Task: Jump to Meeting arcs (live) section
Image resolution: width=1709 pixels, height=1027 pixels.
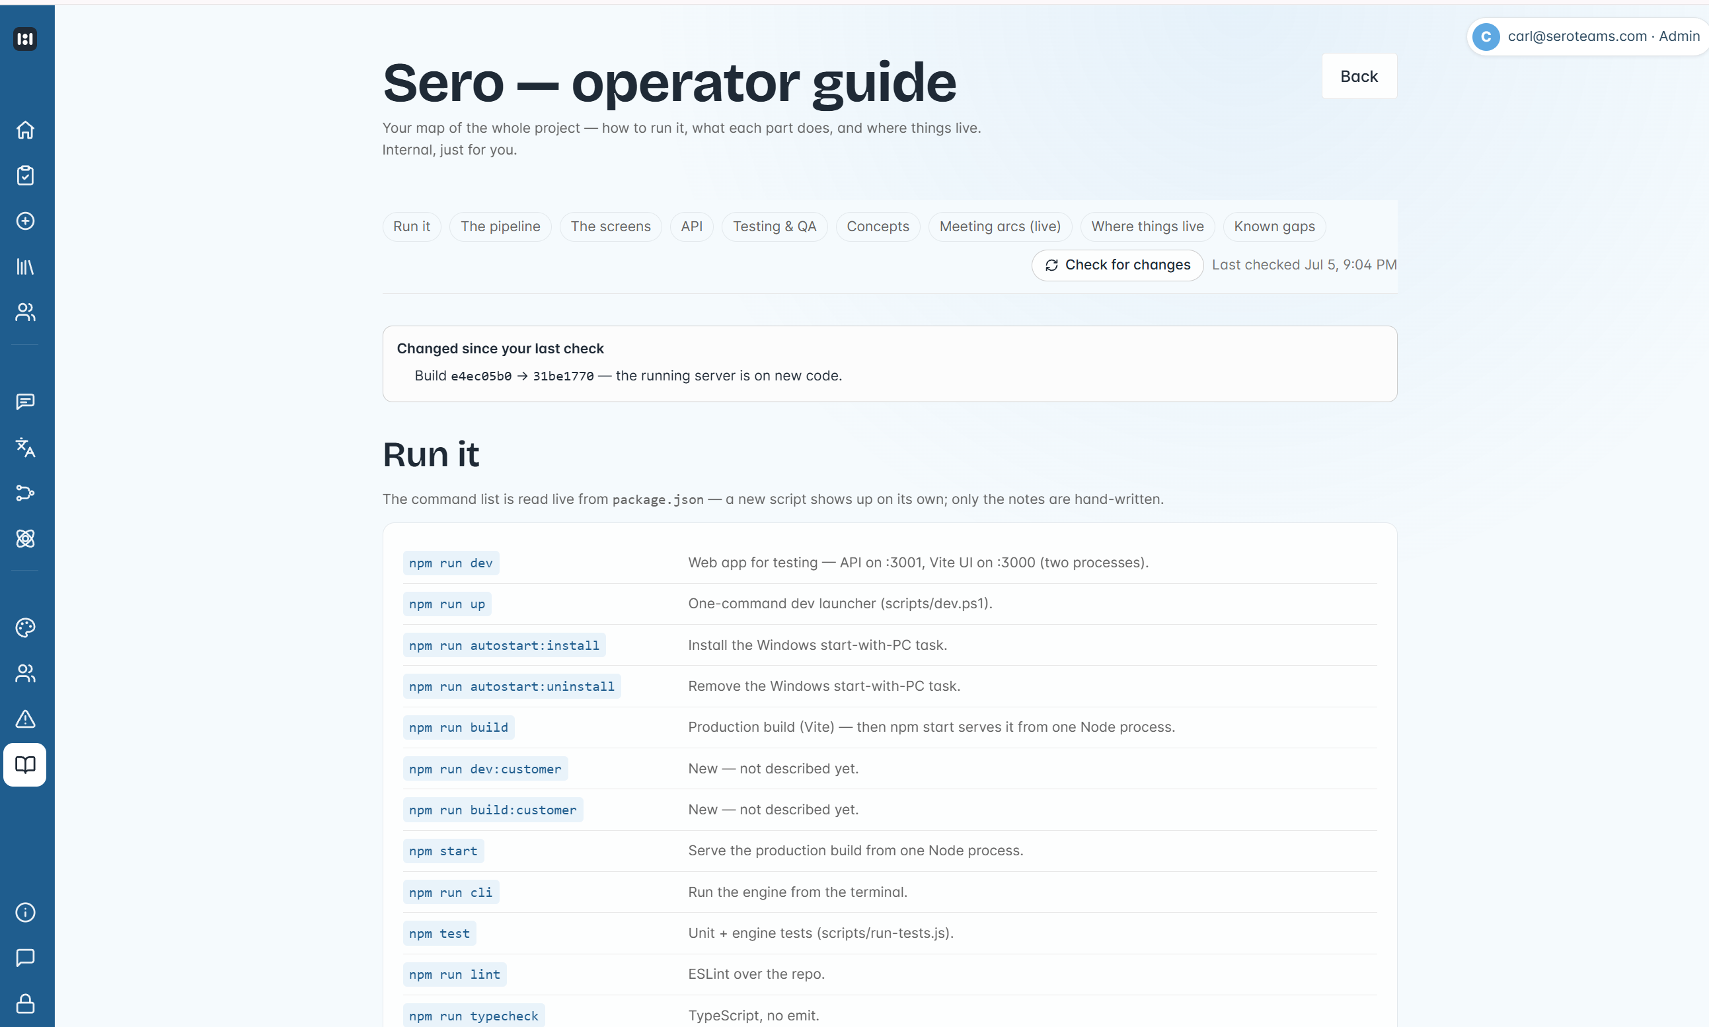Action: click(999, 227)
